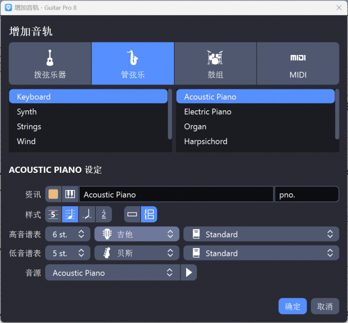Viewport: 348px width, 323px height.
Task: Click the piano keyboard track icon
Action: coord(69,194)
